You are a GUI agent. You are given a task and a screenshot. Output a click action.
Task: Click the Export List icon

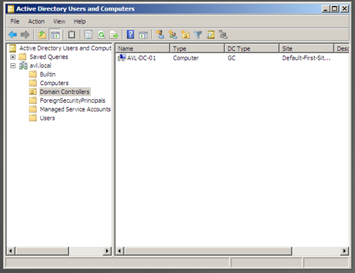click(x=114, y=35)
